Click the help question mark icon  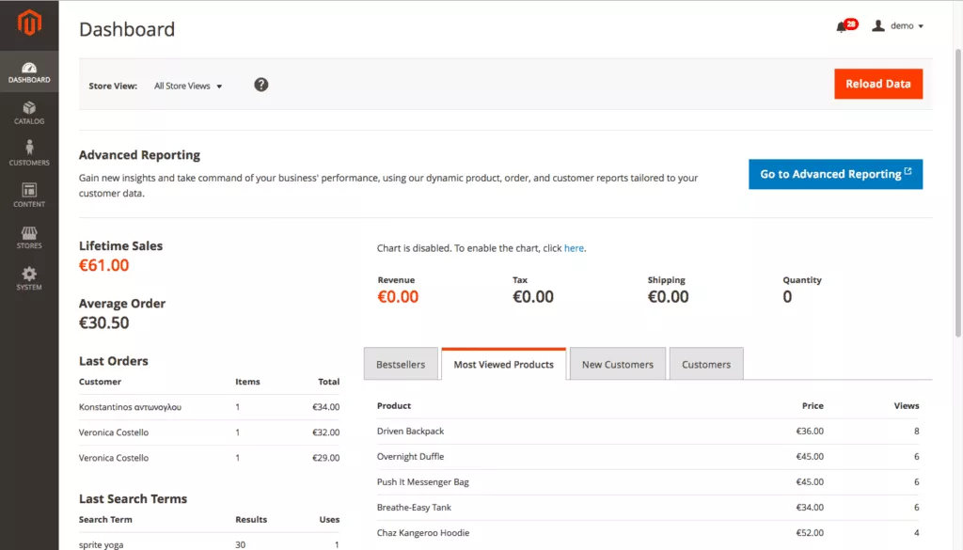coord(260,84)
